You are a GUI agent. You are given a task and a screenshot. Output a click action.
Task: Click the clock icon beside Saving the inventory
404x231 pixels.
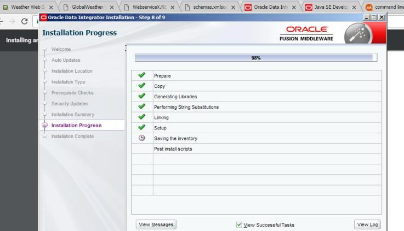(142, 138)
